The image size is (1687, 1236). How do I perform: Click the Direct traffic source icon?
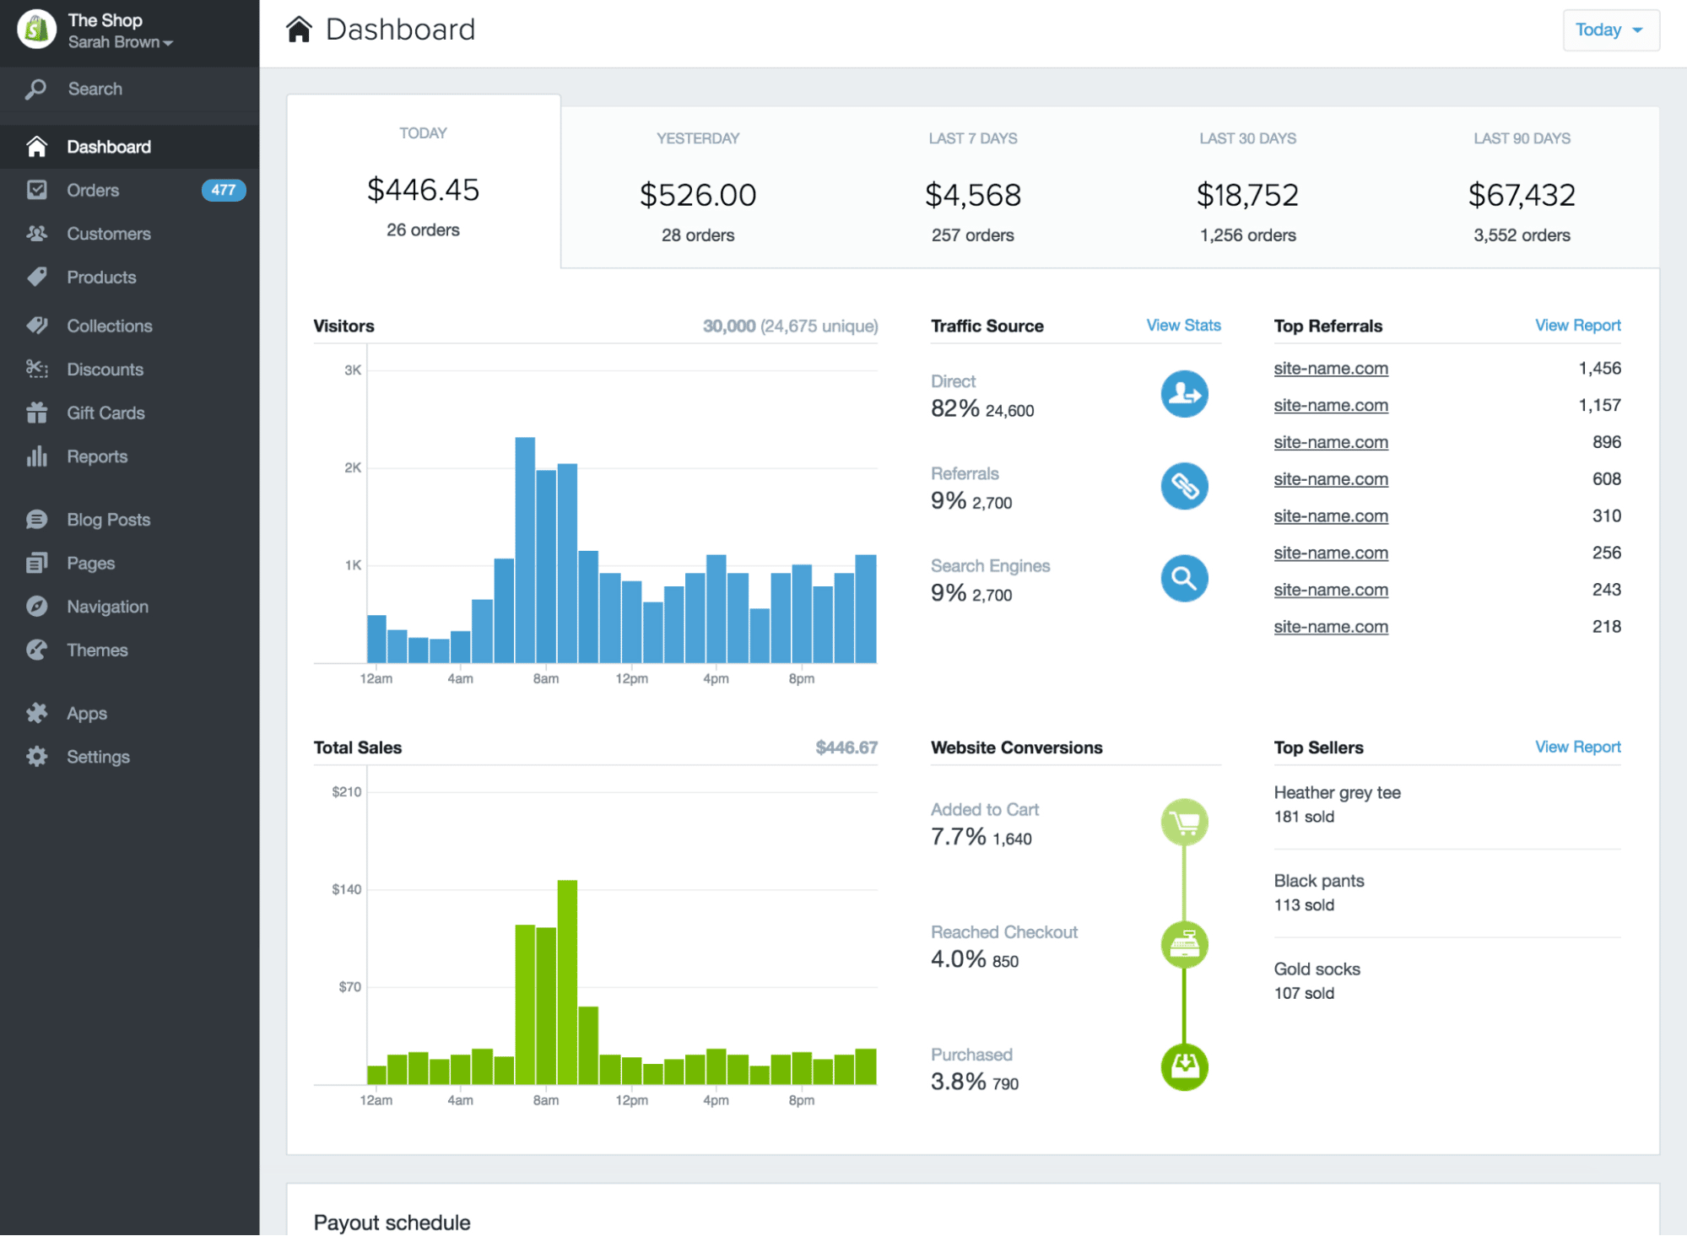click(1183, 394)
